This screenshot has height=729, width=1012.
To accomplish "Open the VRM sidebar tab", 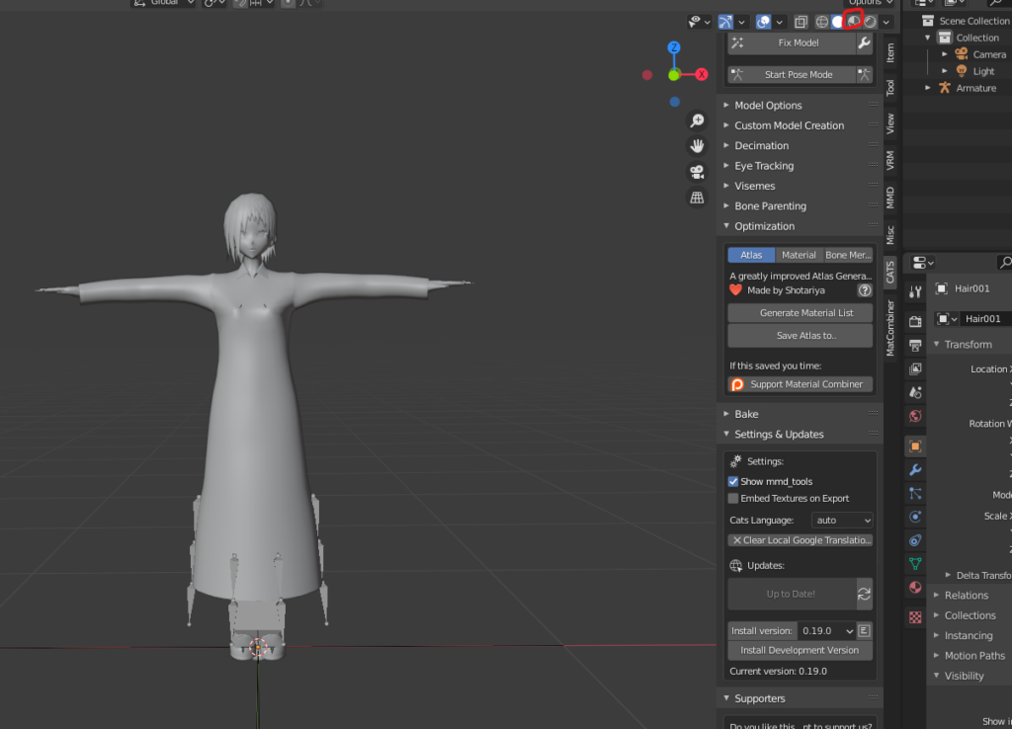I will [x=890, y=160].
